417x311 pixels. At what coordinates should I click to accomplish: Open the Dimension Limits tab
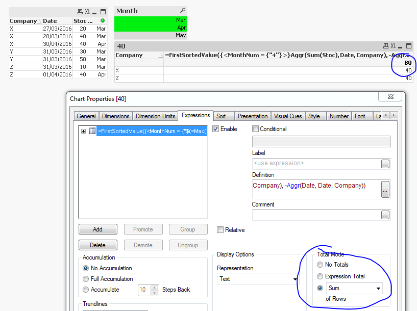(x=155, y=116)
